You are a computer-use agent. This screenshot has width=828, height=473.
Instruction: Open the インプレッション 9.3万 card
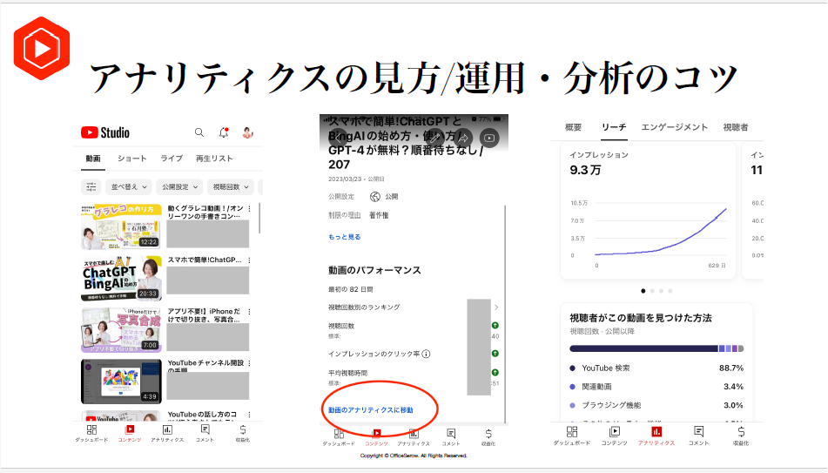click(x=648, y=210)
